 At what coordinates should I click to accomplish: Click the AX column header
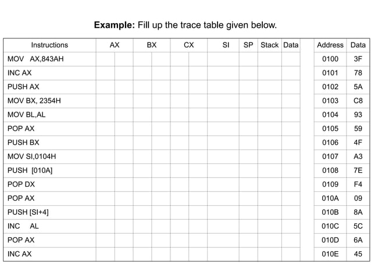(x=115, y=45)
